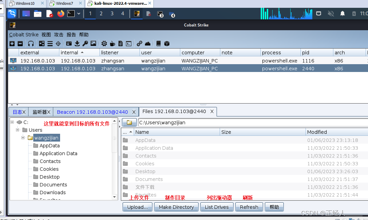Viewport: 368px width, 220px height.
Task: Switch to workspace 2
Action: pos(101,14)
